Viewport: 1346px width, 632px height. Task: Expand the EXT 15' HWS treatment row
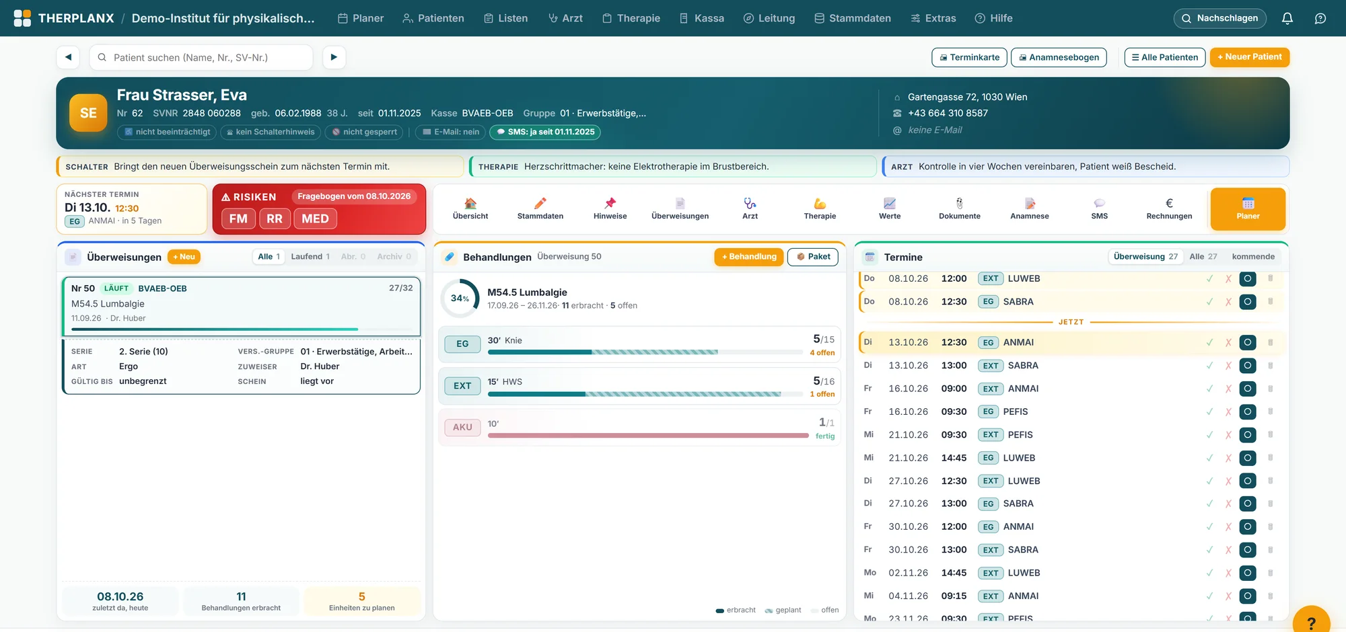click(x=639, y=386)
